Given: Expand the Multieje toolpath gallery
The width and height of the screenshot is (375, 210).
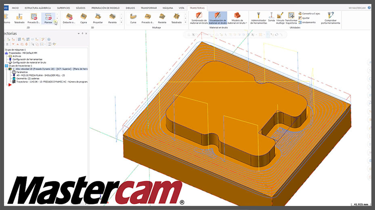Looking at the screenshot, I should click(186, 23).
